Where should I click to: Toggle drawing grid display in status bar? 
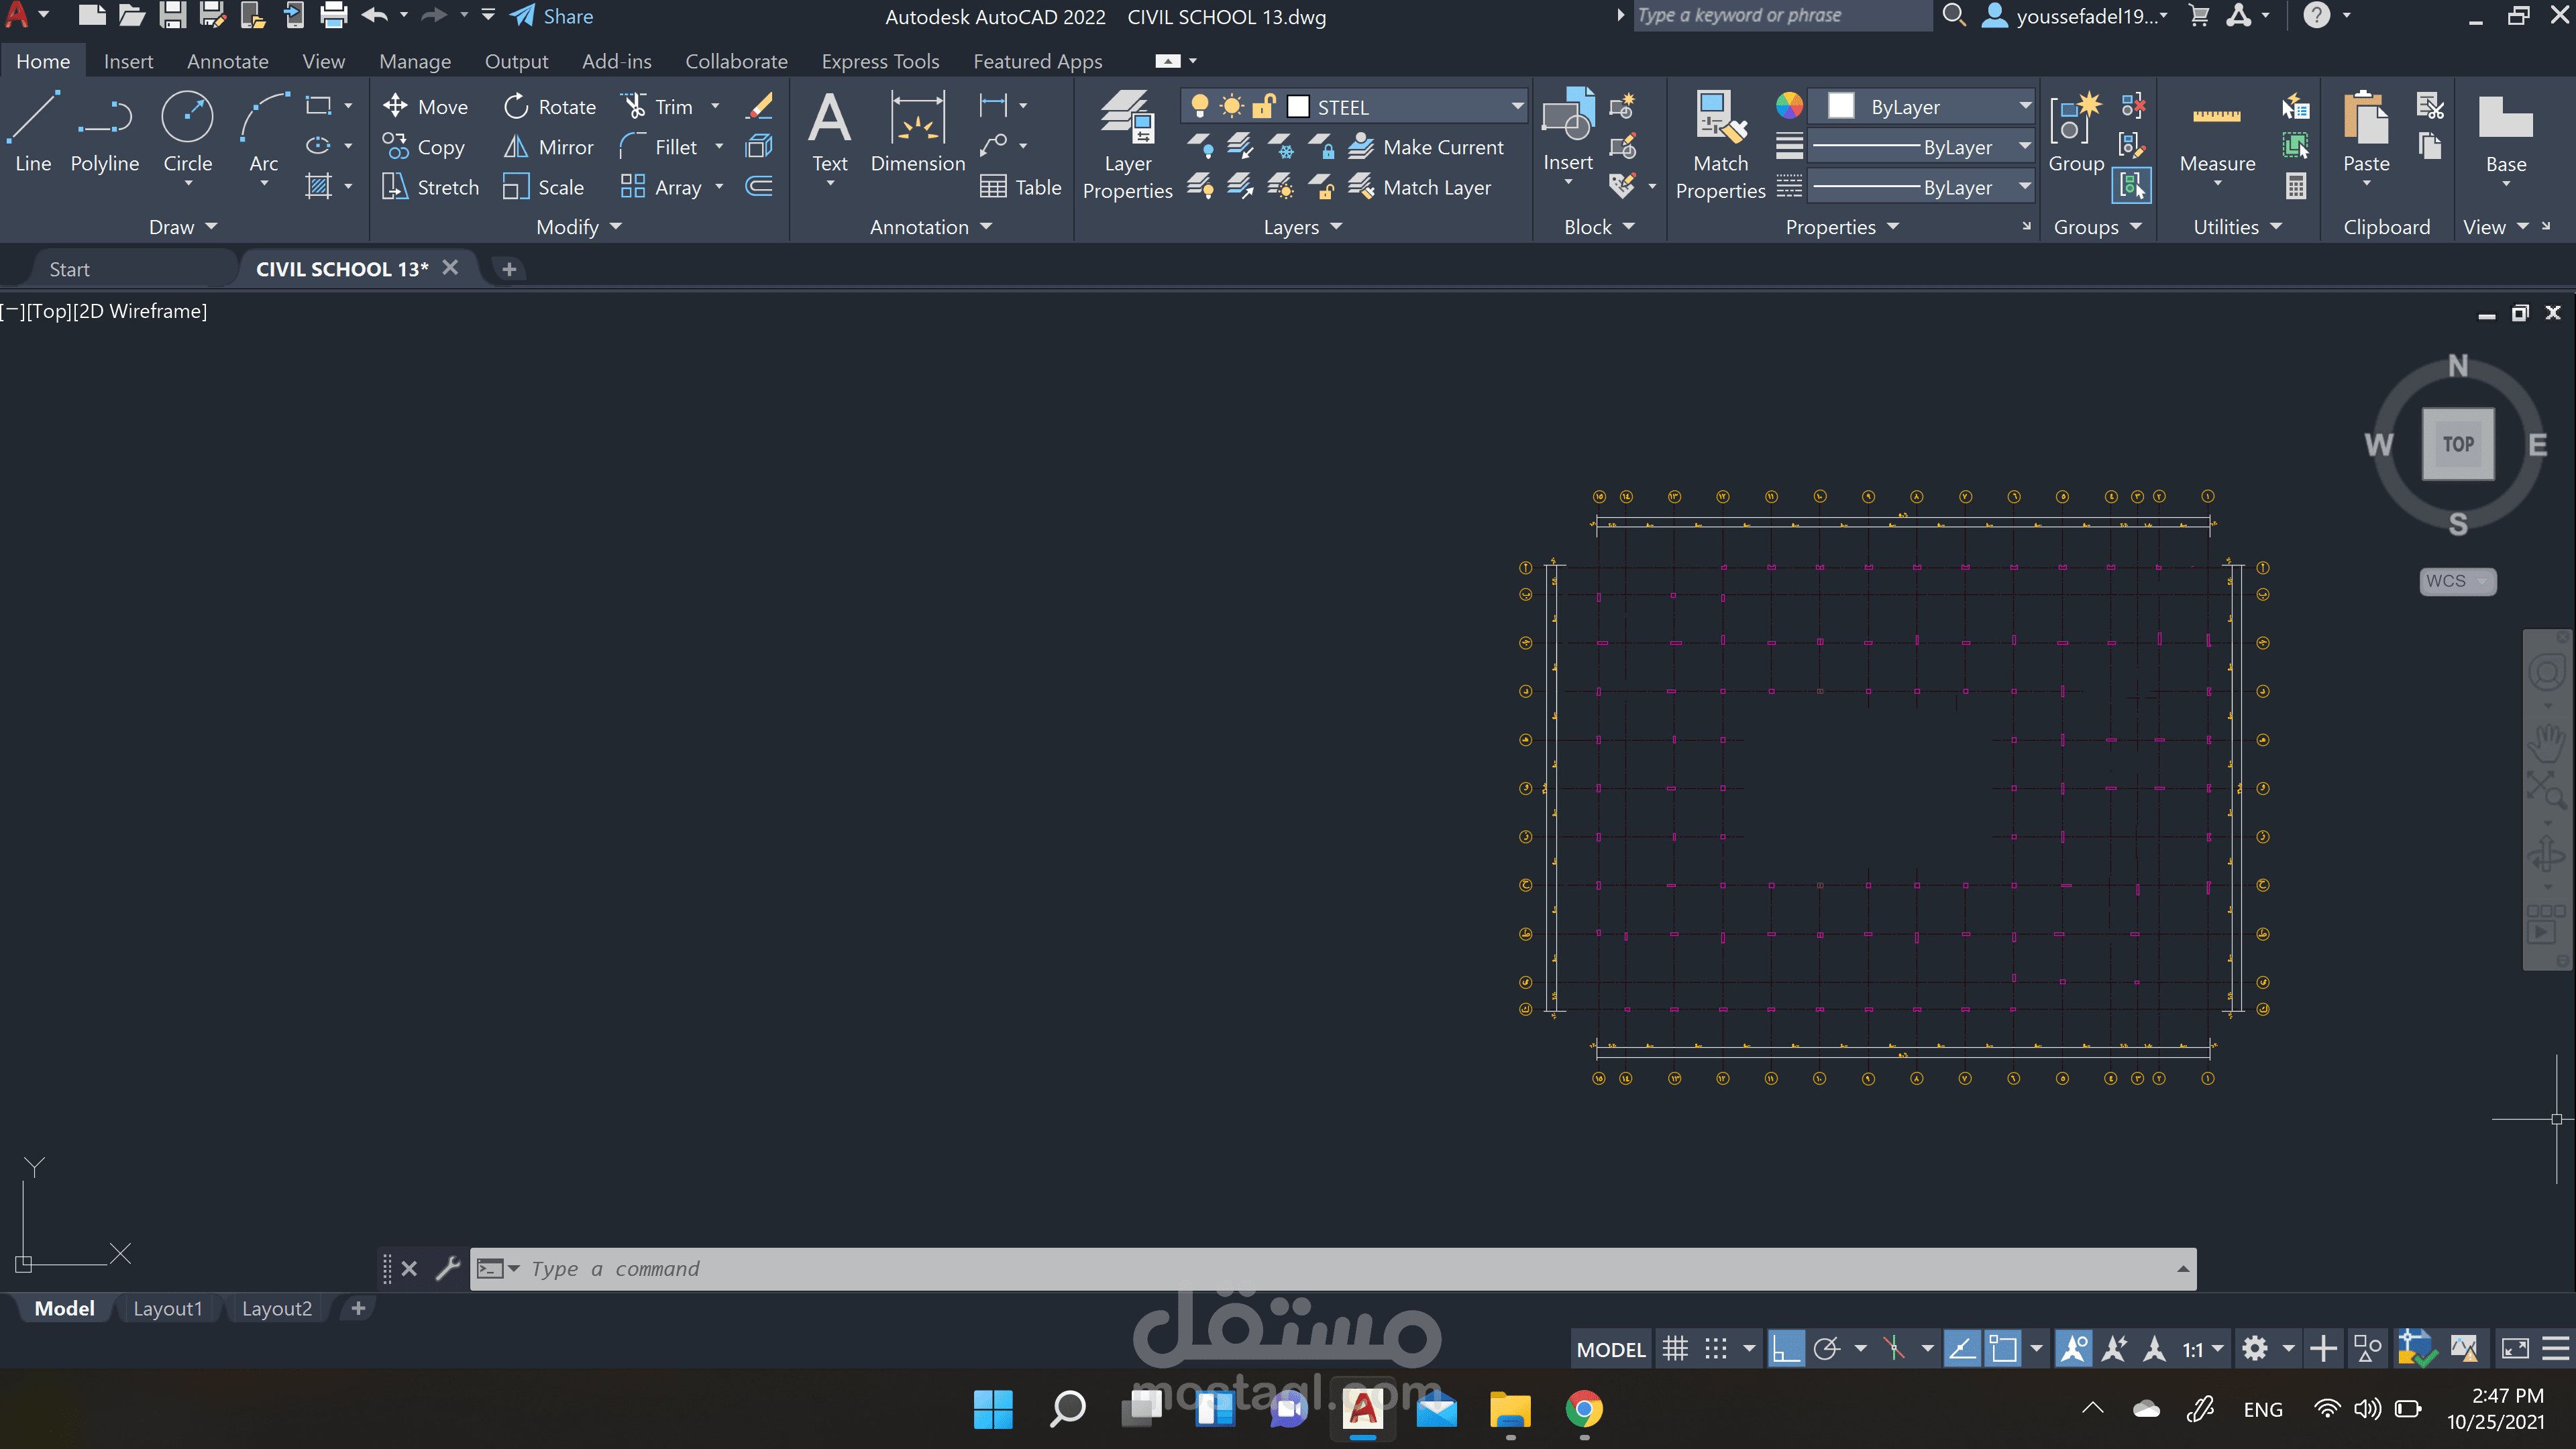coord(1675,1349)
